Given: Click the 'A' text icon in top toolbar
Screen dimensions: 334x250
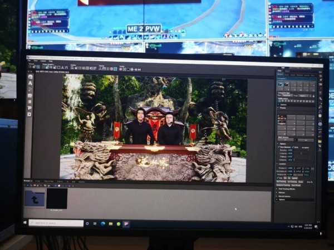Looking at the screenshot, I should click(62, 68).
